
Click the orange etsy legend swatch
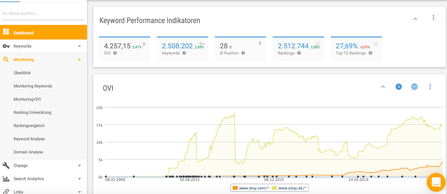pyautogui.click(x=235, y=188)
